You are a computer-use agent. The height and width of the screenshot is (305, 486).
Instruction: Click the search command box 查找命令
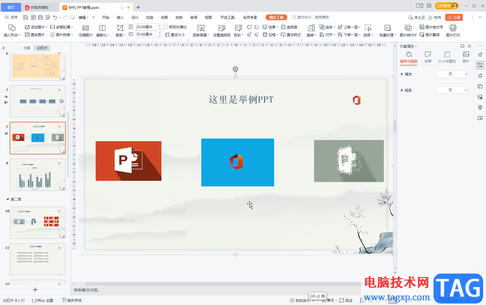[x=311, y=17]
